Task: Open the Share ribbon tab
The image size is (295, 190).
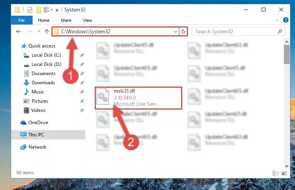Action: (66, 20)
